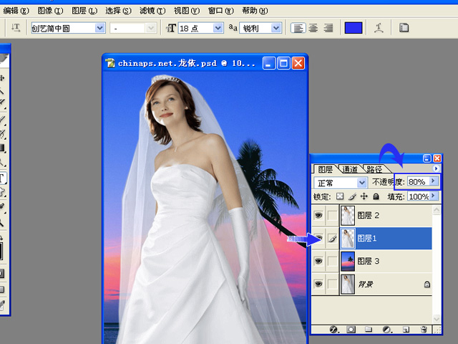Switch to the 路径 tab

pyautogui.click(x=374, y=169)
